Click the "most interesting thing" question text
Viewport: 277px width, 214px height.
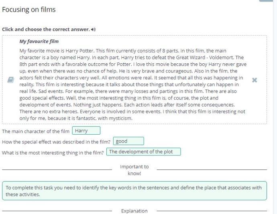pyautogui.click(x=53, y=152)
